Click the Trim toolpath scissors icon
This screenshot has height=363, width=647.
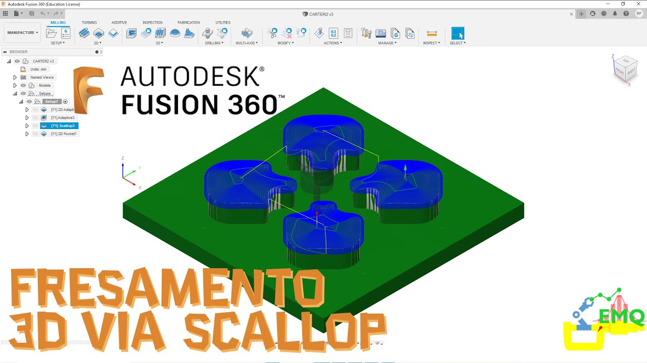272,33
